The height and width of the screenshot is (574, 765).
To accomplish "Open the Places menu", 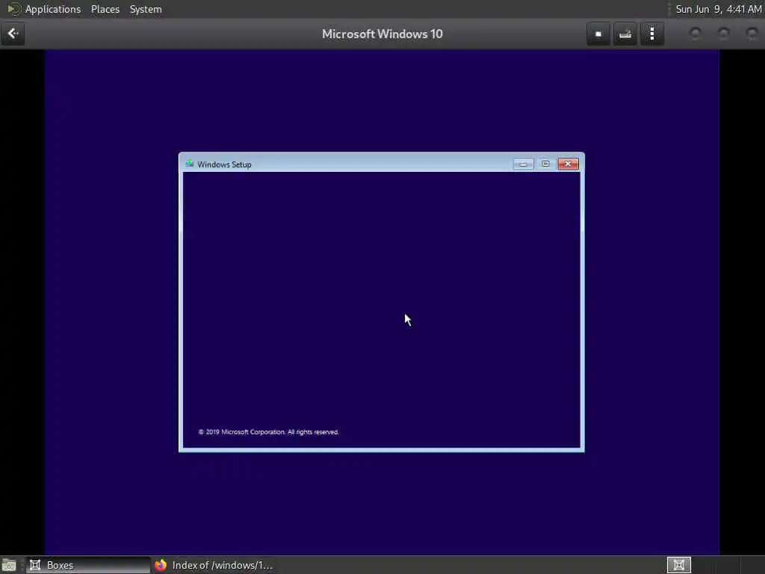I will (x=105, y=9).
